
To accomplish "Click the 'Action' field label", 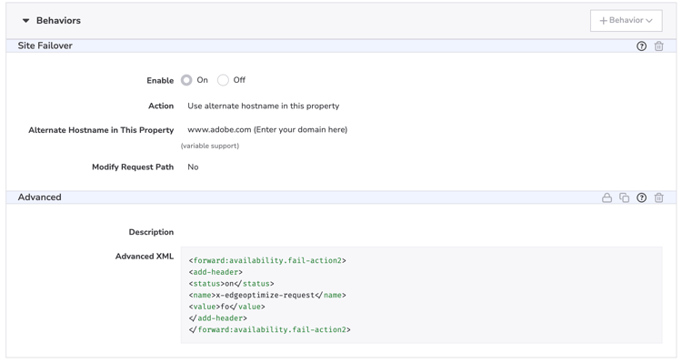I will coord(161,106).
